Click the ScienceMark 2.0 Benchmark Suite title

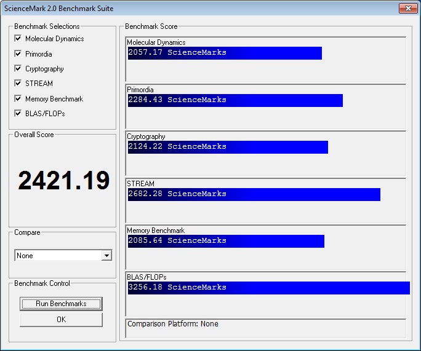coord(59,9)
